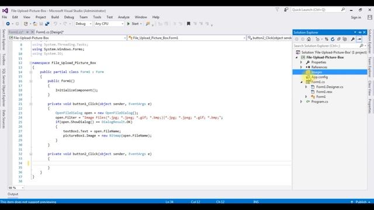Open the Analyze menu

[x=124, y=17]
